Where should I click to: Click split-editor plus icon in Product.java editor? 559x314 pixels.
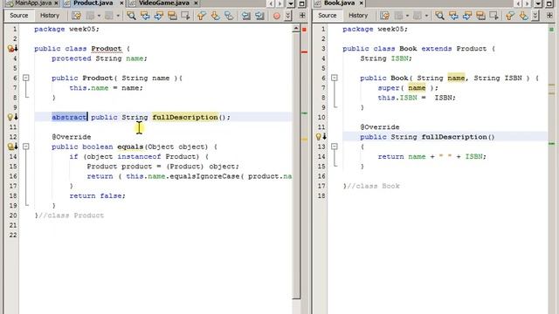point(302,16)
